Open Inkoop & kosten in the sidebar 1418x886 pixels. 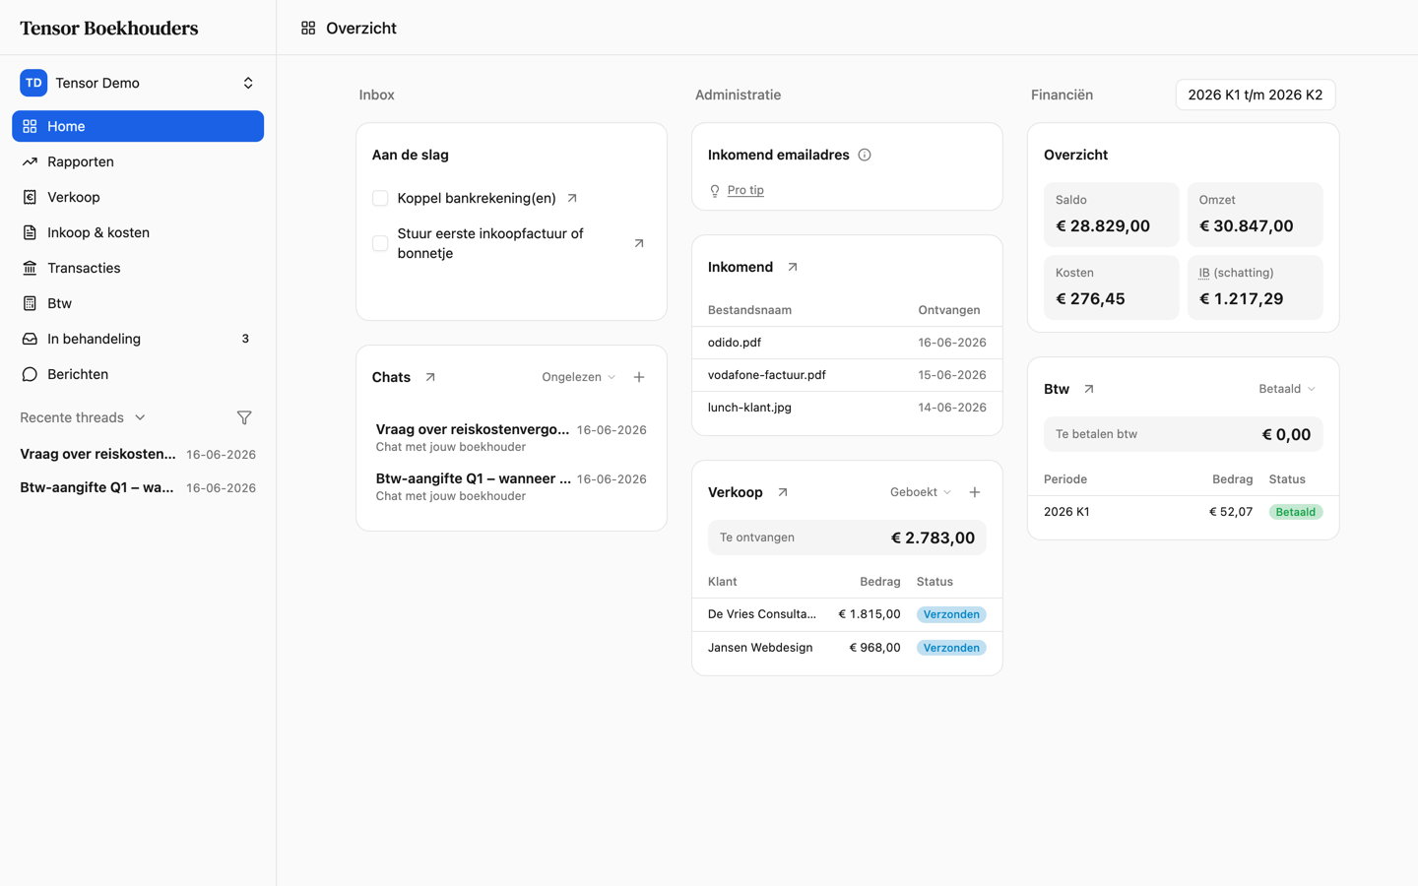coord(138,232)
